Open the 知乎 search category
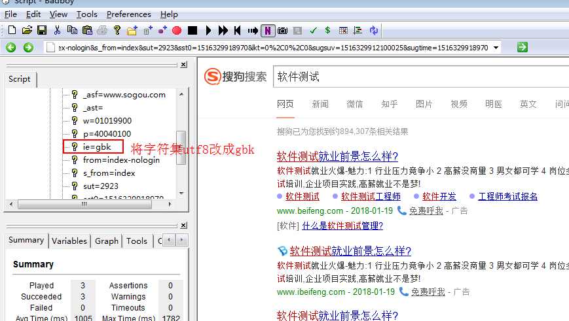This screenshot has width=569, height=321. [x=390, y=105]
